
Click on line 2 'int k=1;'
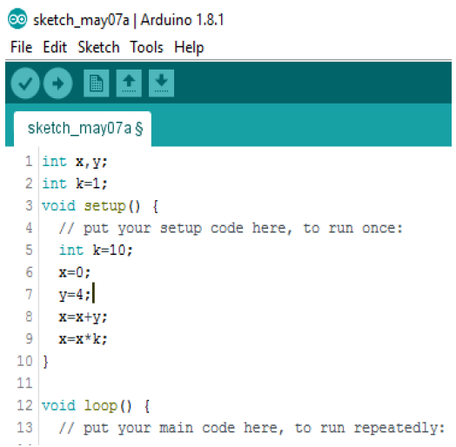75,184
